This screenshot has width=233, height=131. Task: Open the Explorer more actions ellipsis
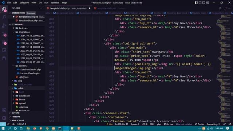pos(41,8)
